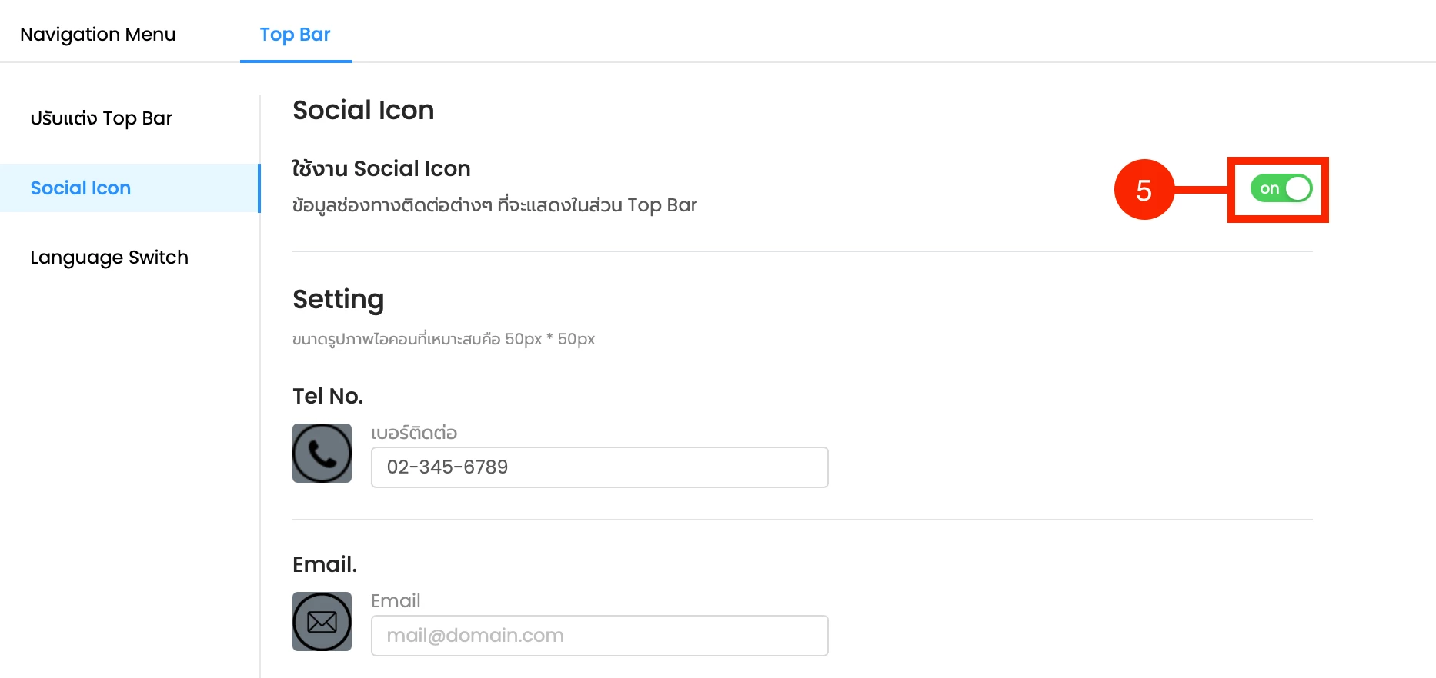Select the Top Bar tab
This screenshot has width=1436, height=678.
(x=296, y=35)
